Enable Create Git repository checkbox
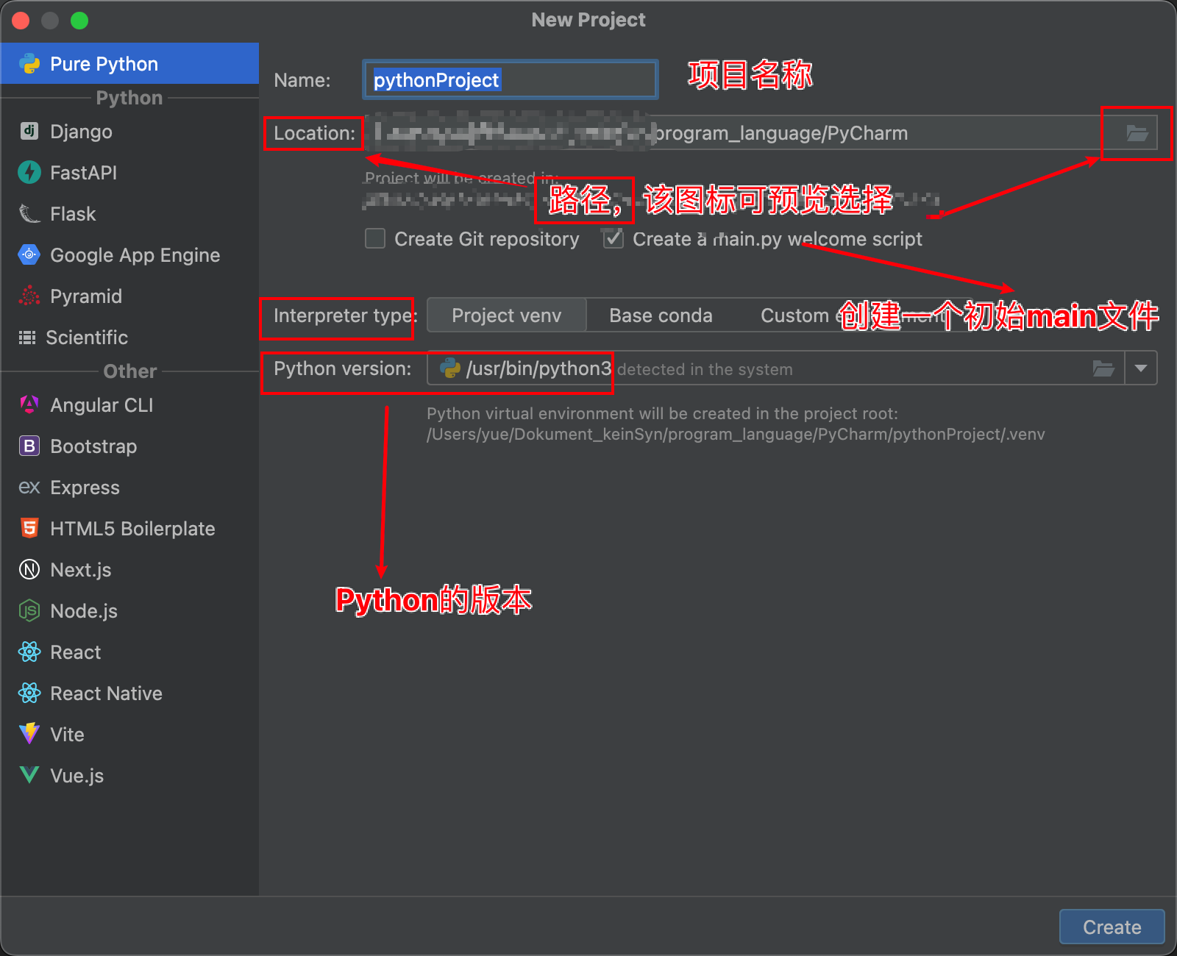1177x956 pixels. (x=375, y=238)
